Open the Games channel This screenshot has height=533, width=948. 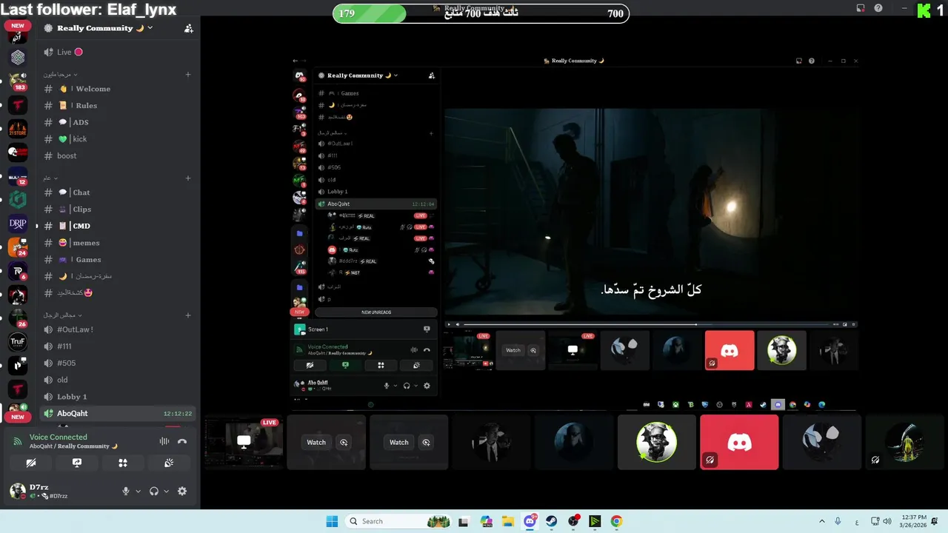click(x=118, y=260)
